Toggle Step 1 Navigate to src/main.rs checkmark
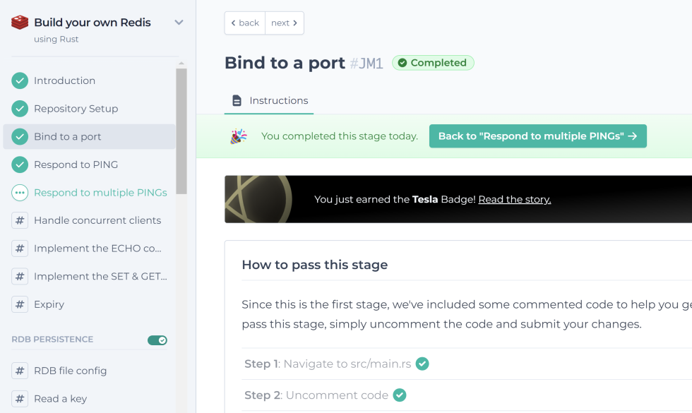This screenshot has width=692, height=413. 422,364
